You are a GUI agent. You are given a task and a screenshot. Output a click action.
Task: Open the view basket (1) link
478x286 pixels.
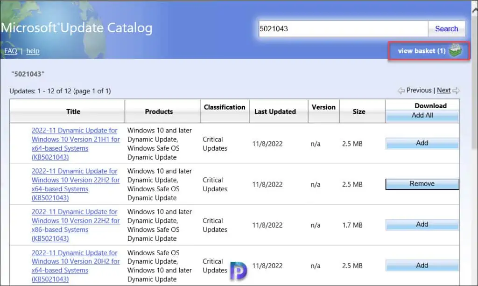point(422,51)
